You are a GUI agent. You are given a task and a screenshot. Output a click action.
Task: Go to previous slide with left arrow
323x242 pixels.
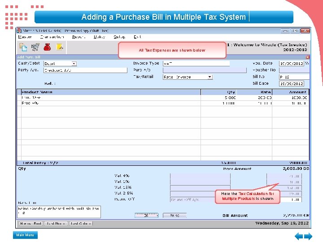[299, 236]
